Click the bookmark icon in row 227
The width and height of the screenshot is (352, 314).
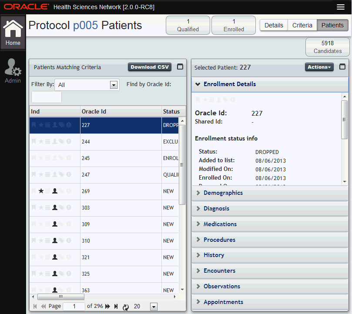coord(34,125)
